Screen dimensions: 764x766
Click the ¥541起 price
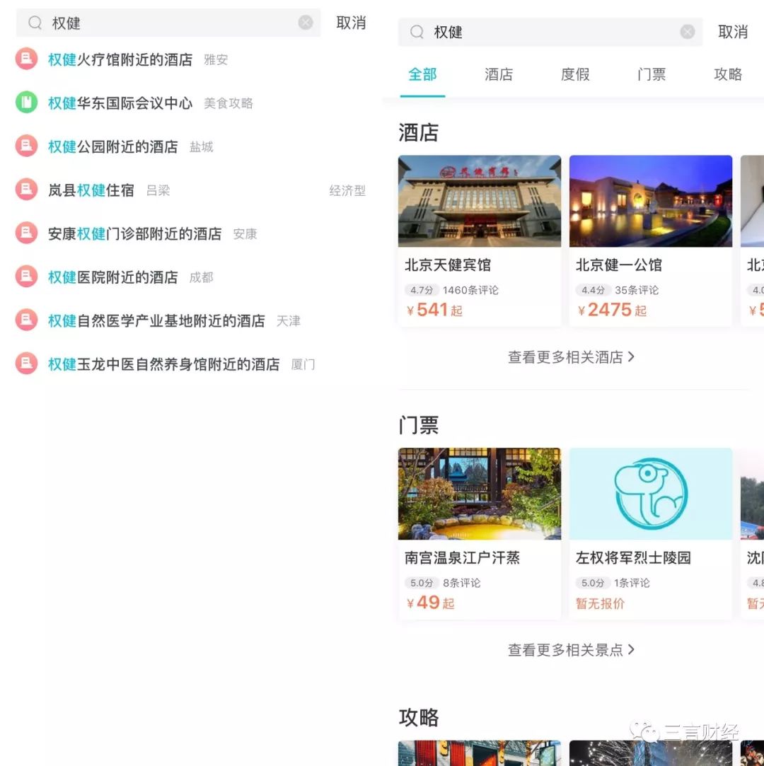pos(434,310)
